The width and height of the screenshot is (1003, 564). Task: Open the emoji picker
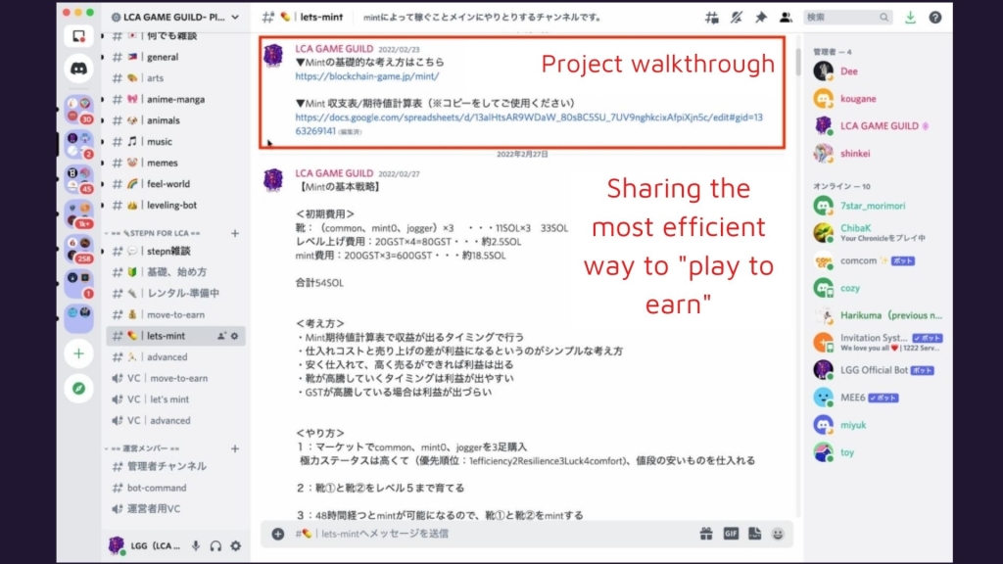point(778,534)
